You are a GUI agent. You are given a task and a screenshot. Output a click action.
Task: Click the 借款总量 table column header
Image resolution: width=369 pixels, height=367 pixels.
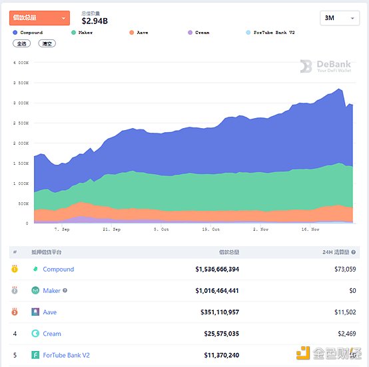point(229,252)
